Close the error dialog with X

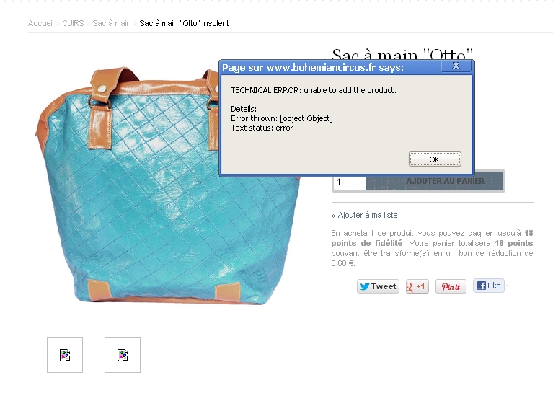[x=456, y=66]
